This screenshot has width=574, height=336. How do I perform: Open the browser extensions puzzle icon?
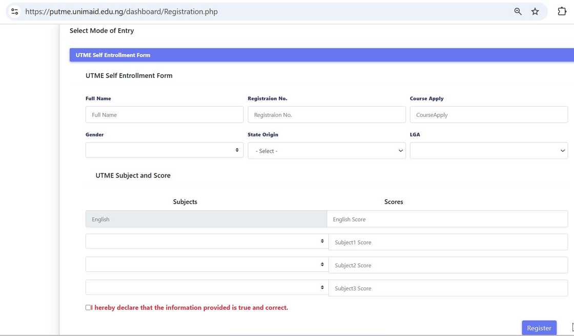pyautogui.click(x=562, y=11)
